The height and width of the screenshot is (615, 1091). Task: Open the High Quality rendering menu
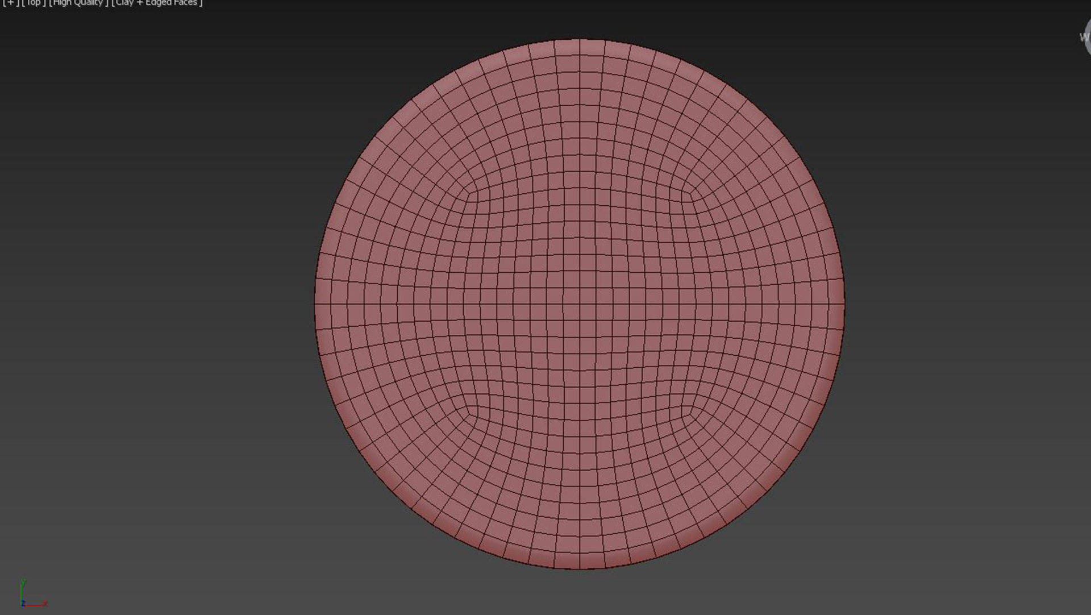pyautogui.click(x=78, y=3)
